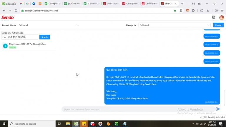Click the Current Status Outbound value

(x=23, y=25)
